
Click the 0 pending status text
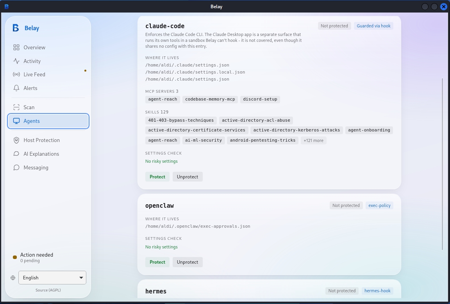[x=30, y=261]
